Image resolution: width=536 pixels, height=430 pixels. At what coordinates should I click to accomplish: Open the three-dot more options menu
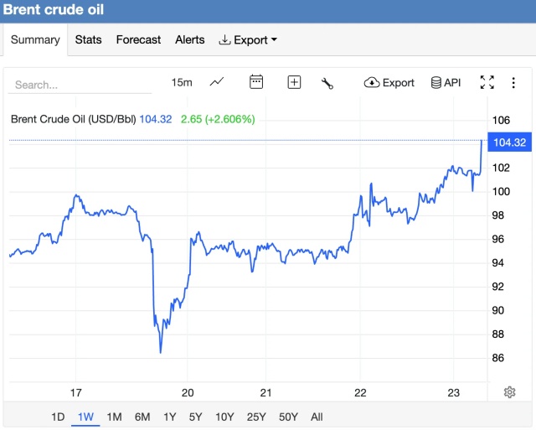[513, 82]
